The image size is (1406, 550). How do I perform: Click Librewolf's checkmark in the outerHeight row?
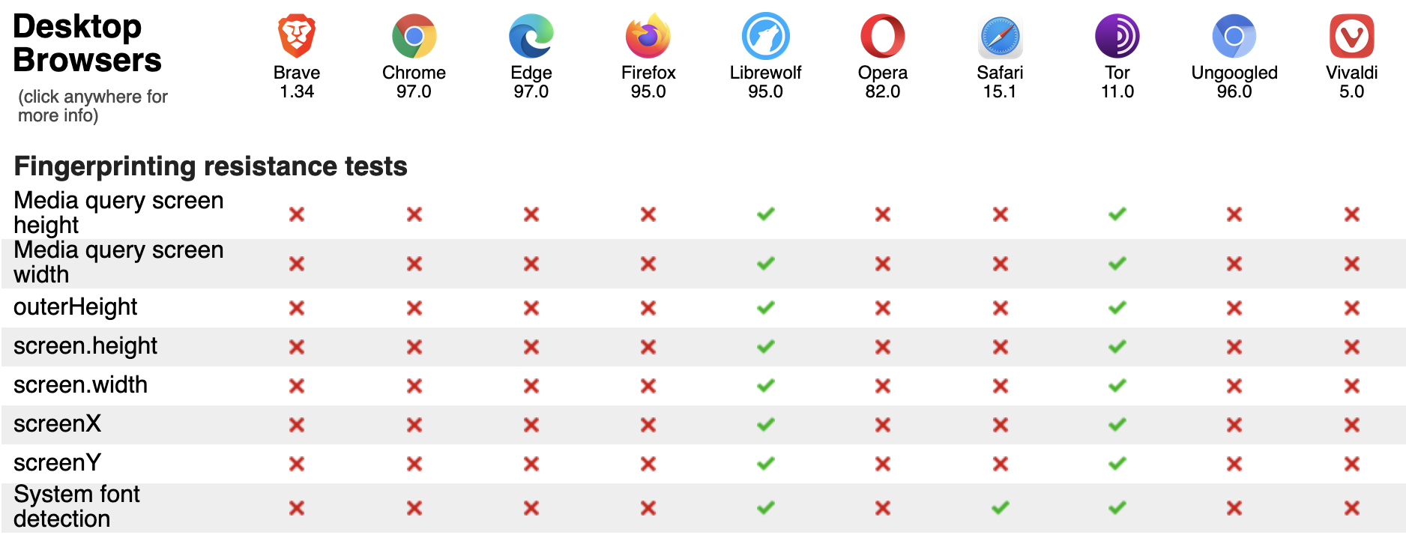click(x=765, y=308)
